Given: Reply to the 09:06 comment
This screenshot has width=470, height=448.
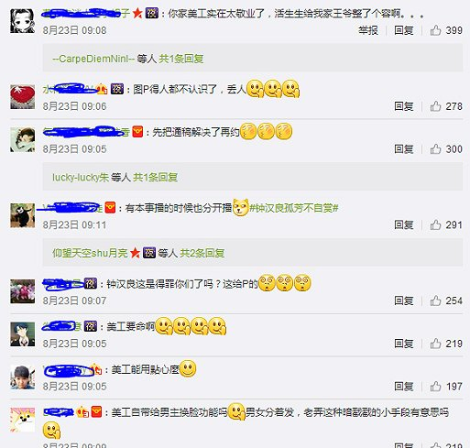Looking at the screenshot, I should [404, 106].
